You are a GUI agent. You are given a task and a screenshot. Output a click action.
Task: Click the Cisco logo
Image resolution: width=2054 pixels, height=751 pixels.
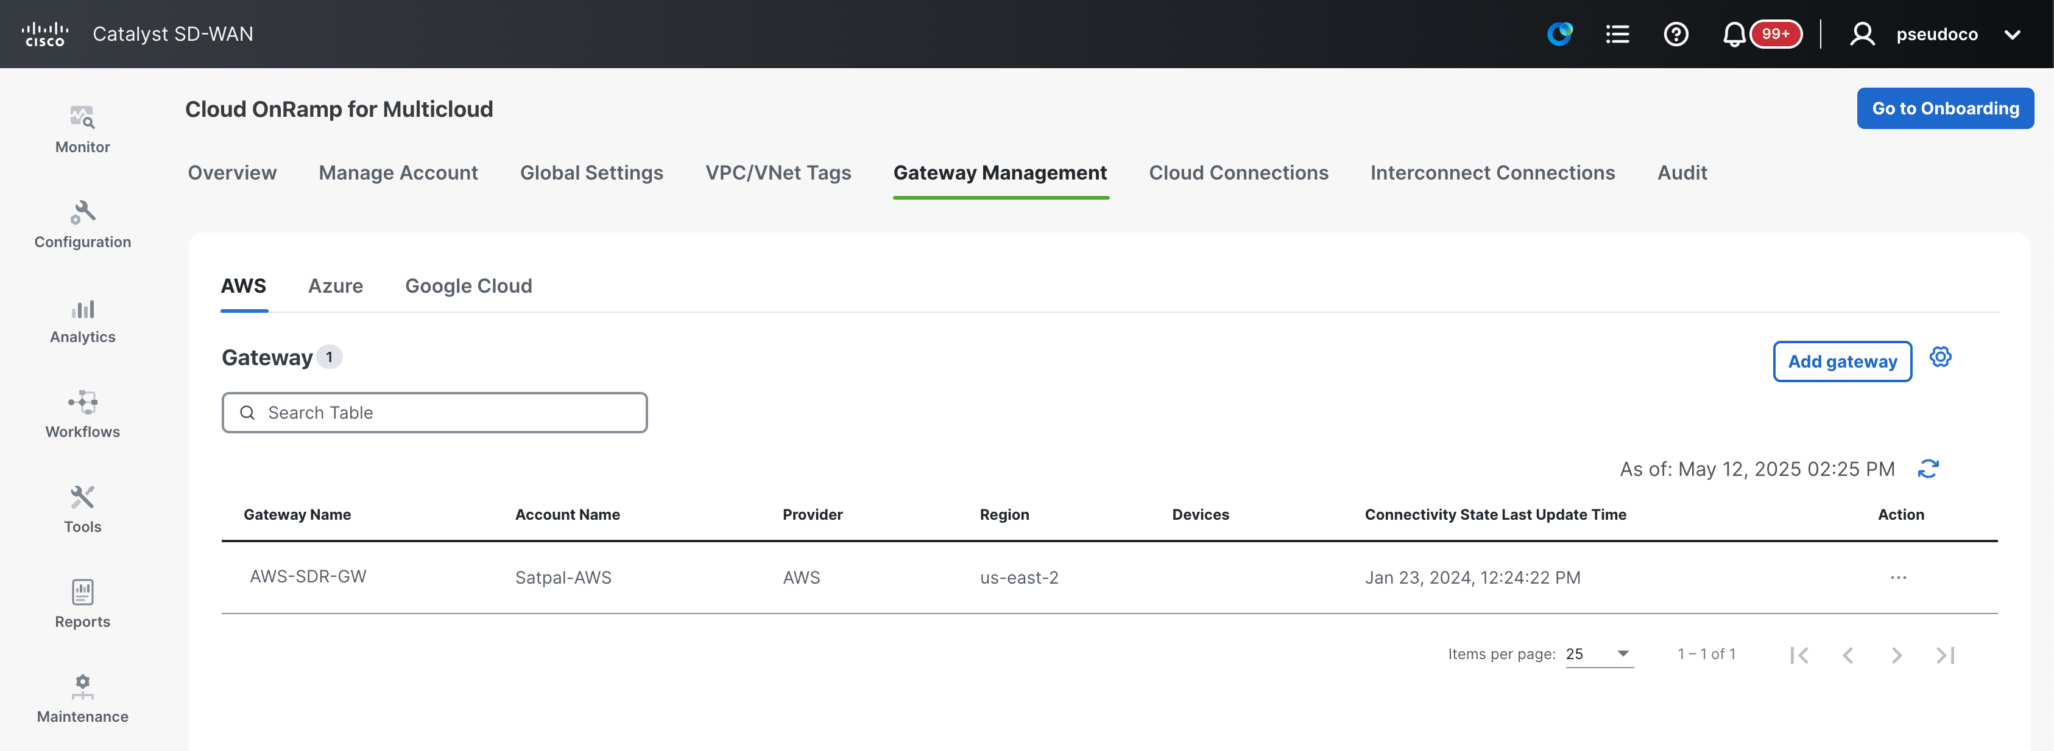(x=44, y=34)
